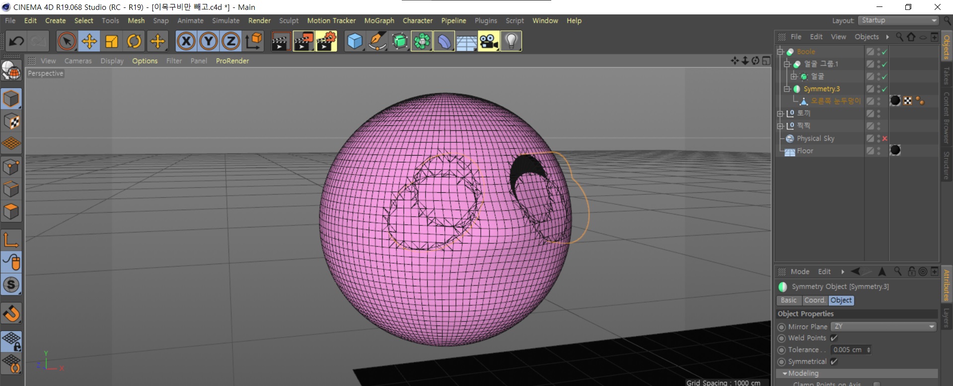Open the spline Pen tool
Viewport: 953px width, 386px height.
coord(377,41)
